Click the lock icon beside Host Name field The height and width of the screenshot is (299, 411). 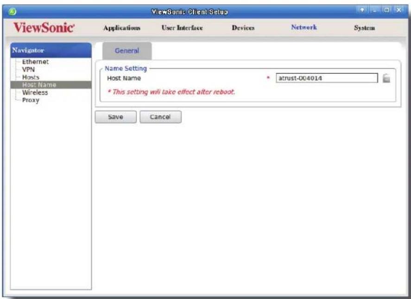[386, 78]
